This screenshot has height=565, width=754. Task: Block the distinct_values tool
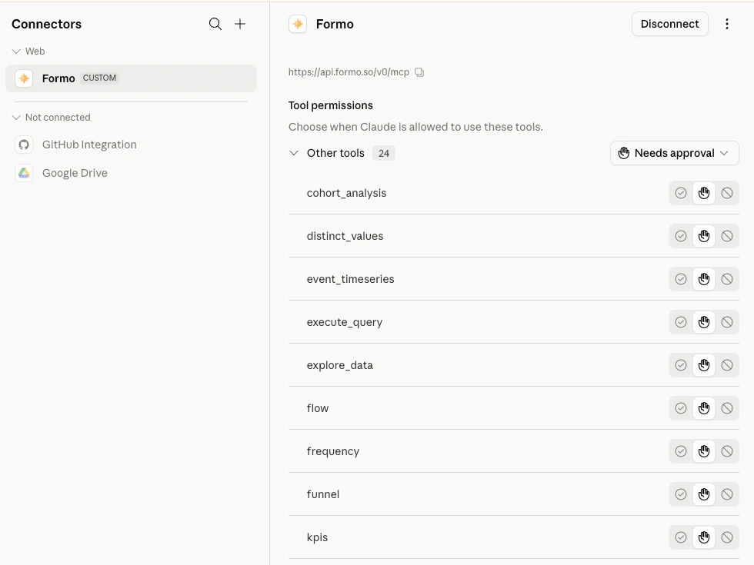tap(726, 236)
